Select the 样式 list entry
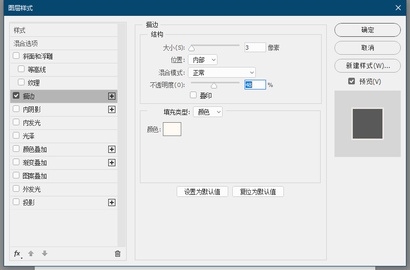This screenshot has width=410, height=270. (x=64, y=30)
